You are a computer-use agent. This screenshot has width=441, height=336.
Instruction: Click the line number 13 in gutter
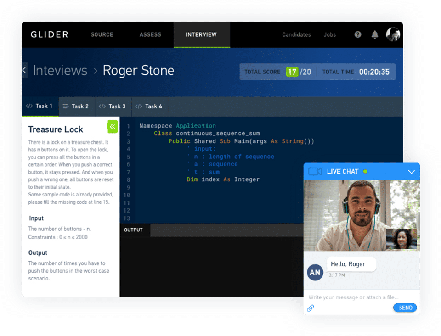click(x=127, y=218)
